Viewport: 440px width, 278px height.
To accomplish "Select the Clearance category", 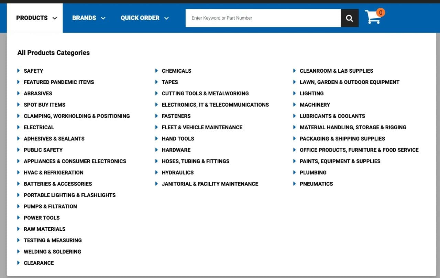I will click(39, 263).
